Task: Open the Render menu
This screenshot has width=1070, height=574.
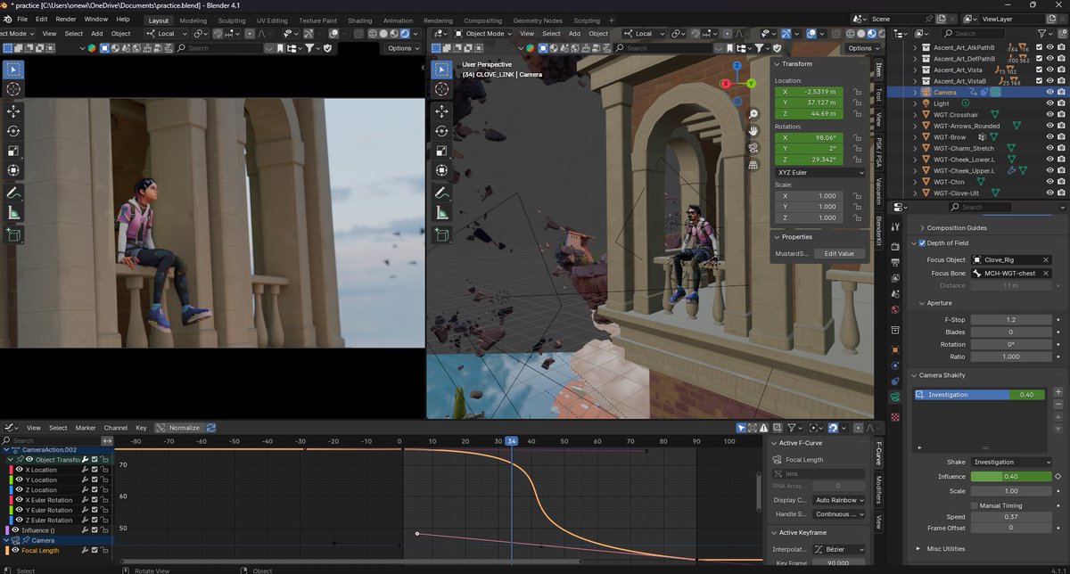Action: click(x=66, y=19)
